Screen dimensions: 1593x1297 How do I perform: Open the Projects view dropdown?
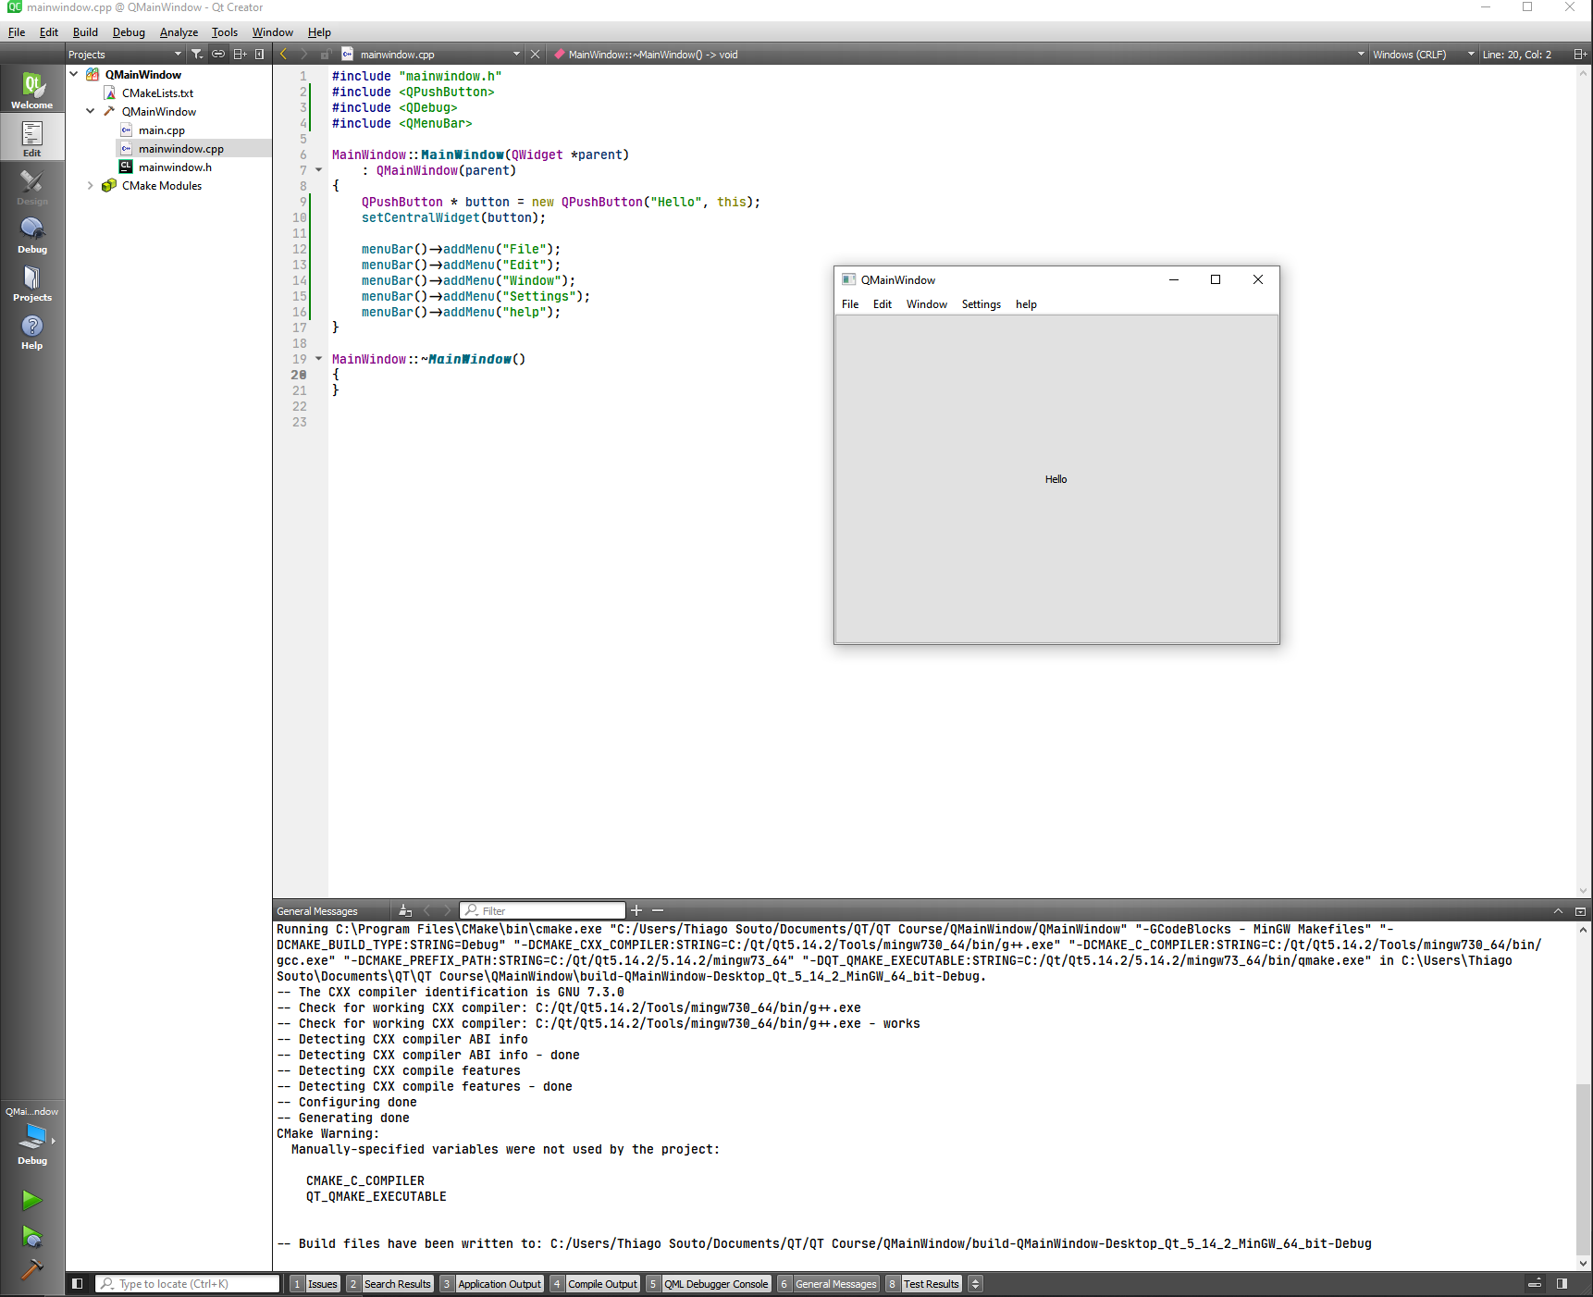click(x=125, y=55)
